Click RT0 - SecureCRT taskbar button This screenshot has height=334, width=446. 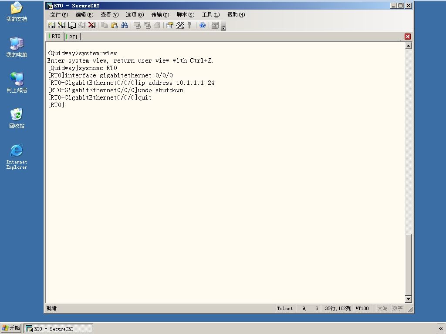pyautogui.click(x=58, y=329)
